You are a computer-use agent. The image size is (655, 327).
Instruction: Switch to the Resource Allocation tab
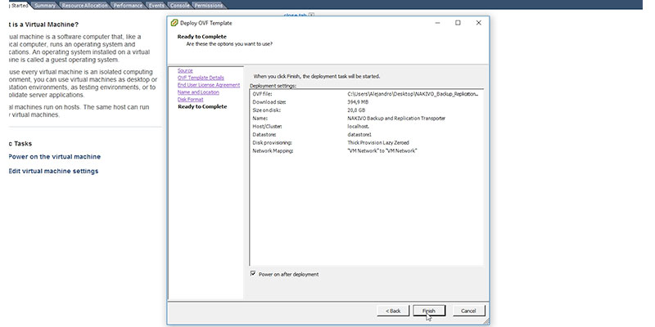(84, 6)
